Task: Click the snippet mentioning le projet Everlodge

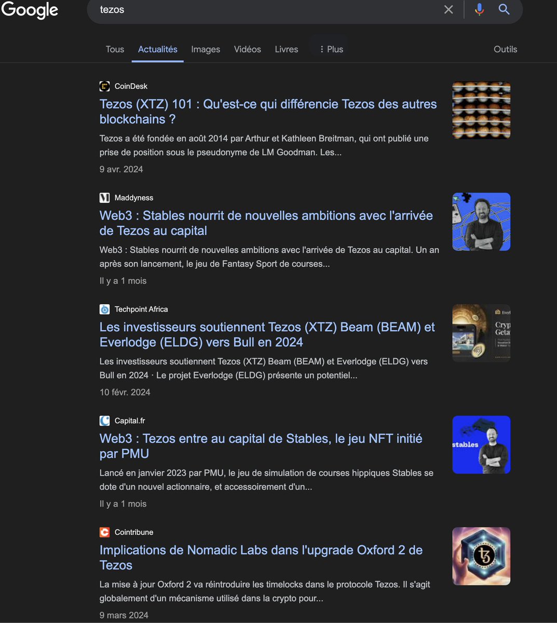Action: tap(264, 368)
